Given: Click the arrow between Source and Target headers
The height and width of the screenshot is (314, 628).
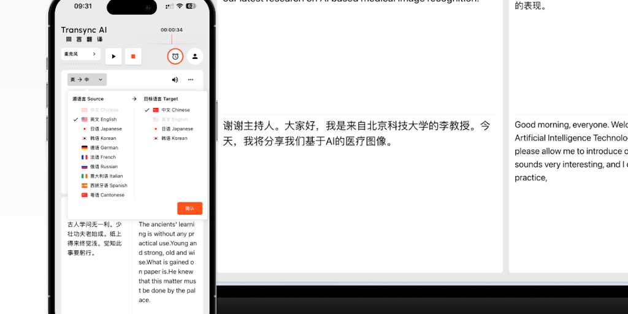Looking at the screenshot, I should point(134,99).
